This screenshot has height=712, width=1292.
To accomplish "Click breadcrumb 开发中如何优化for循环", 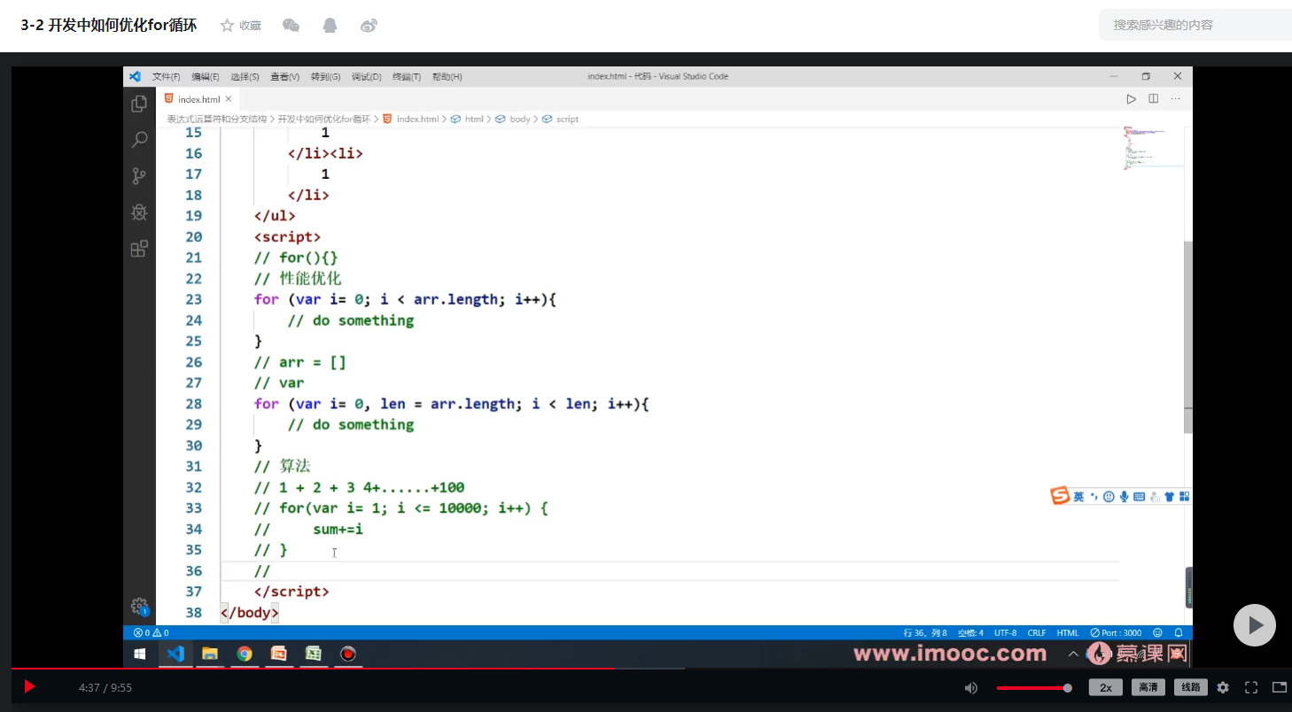I will (x=324, y=119).
